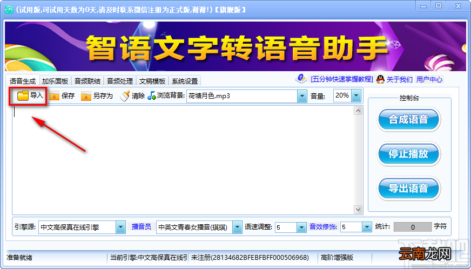471x269 pixels.
Task: Switch to the 加乐面板 tab
Action: (x=55, y=81)
